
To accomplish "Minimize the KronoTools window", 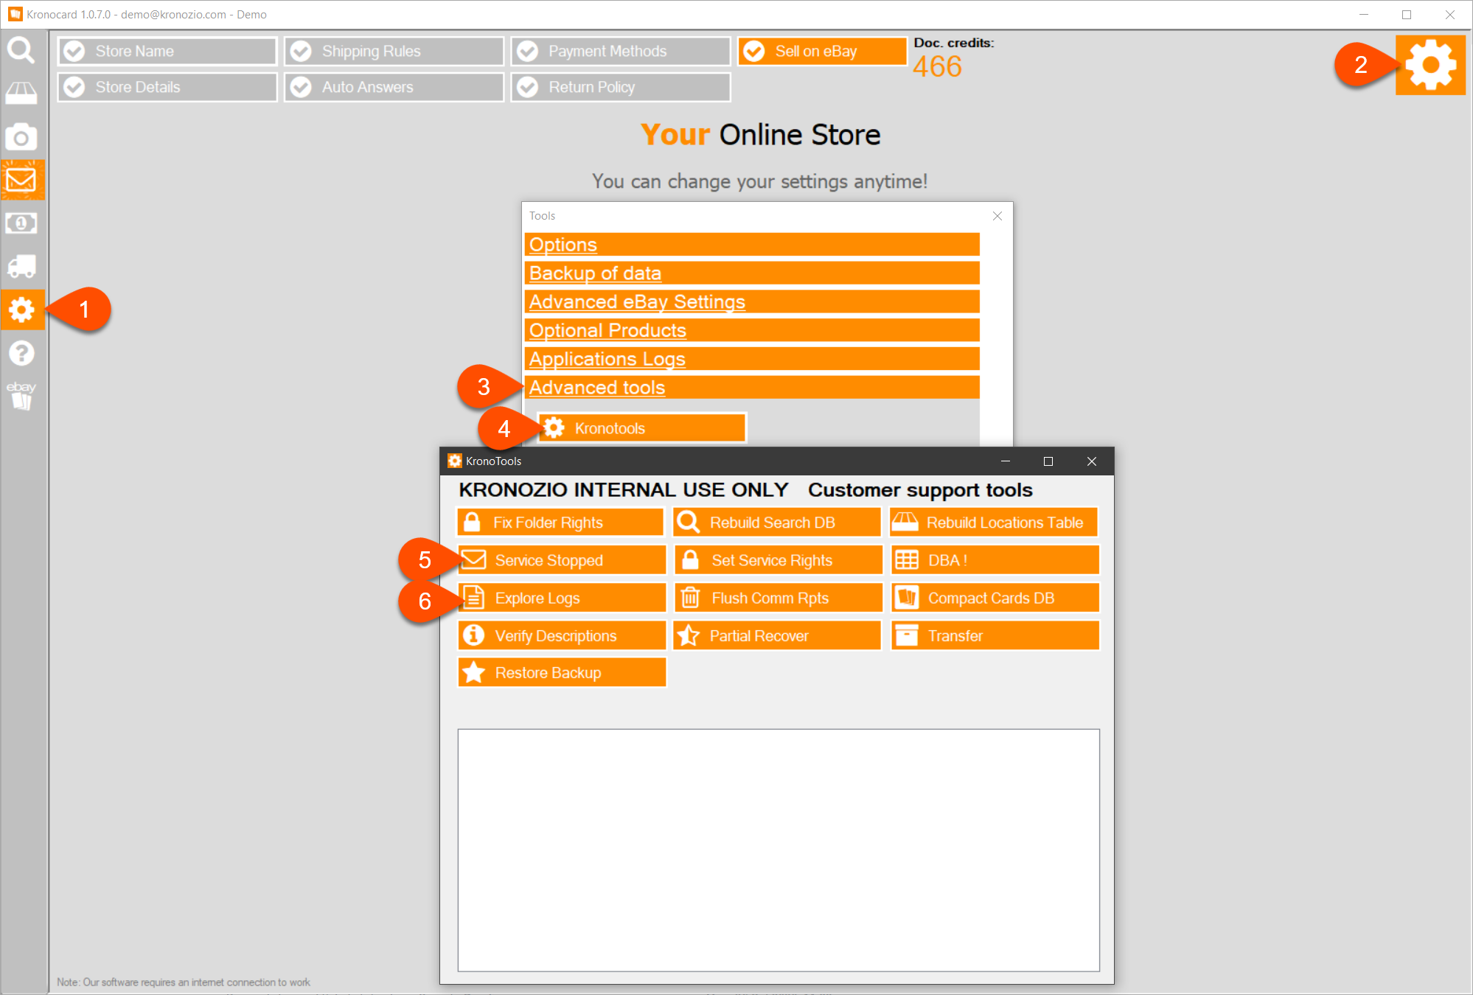I will [1005, 461].
